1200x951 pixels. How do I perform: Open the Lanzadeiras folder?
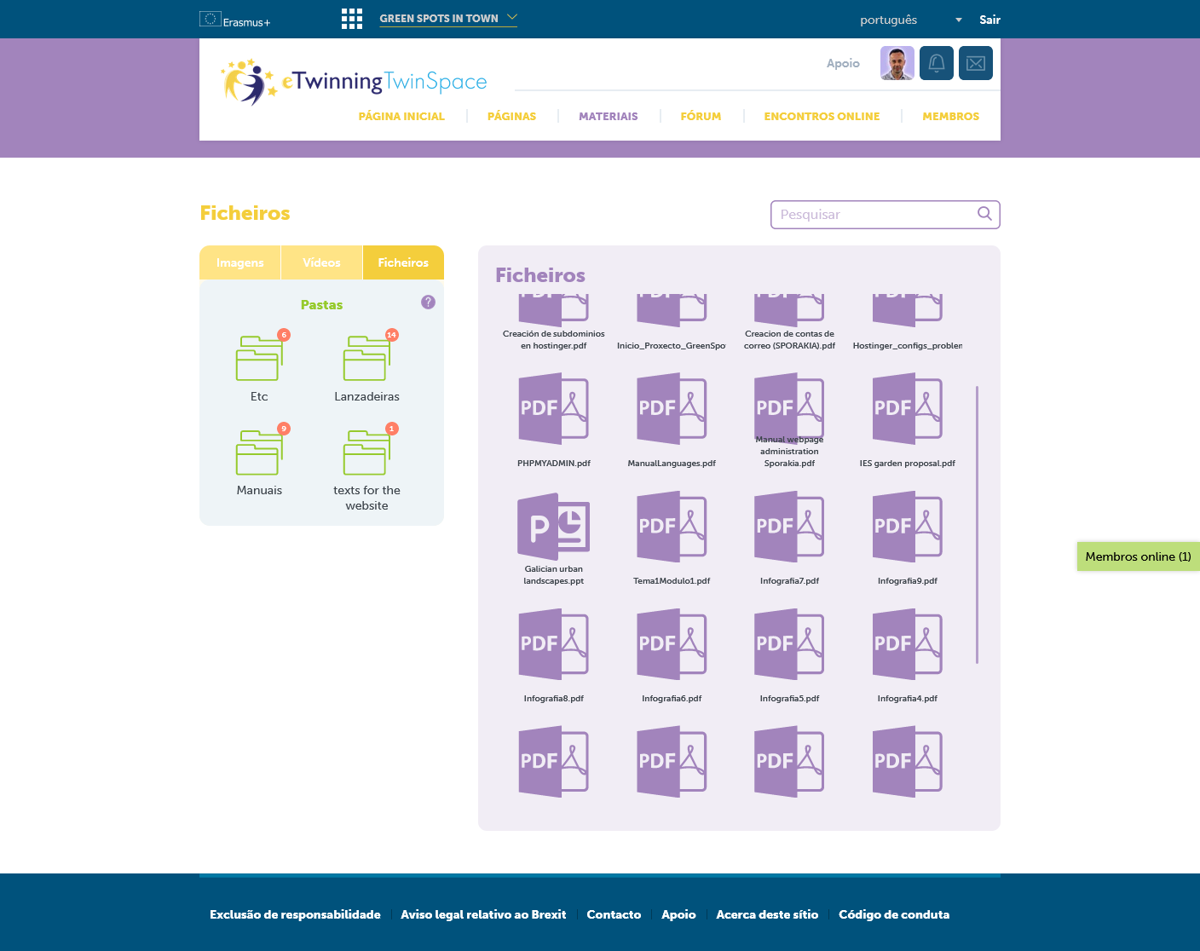(366, 358)
